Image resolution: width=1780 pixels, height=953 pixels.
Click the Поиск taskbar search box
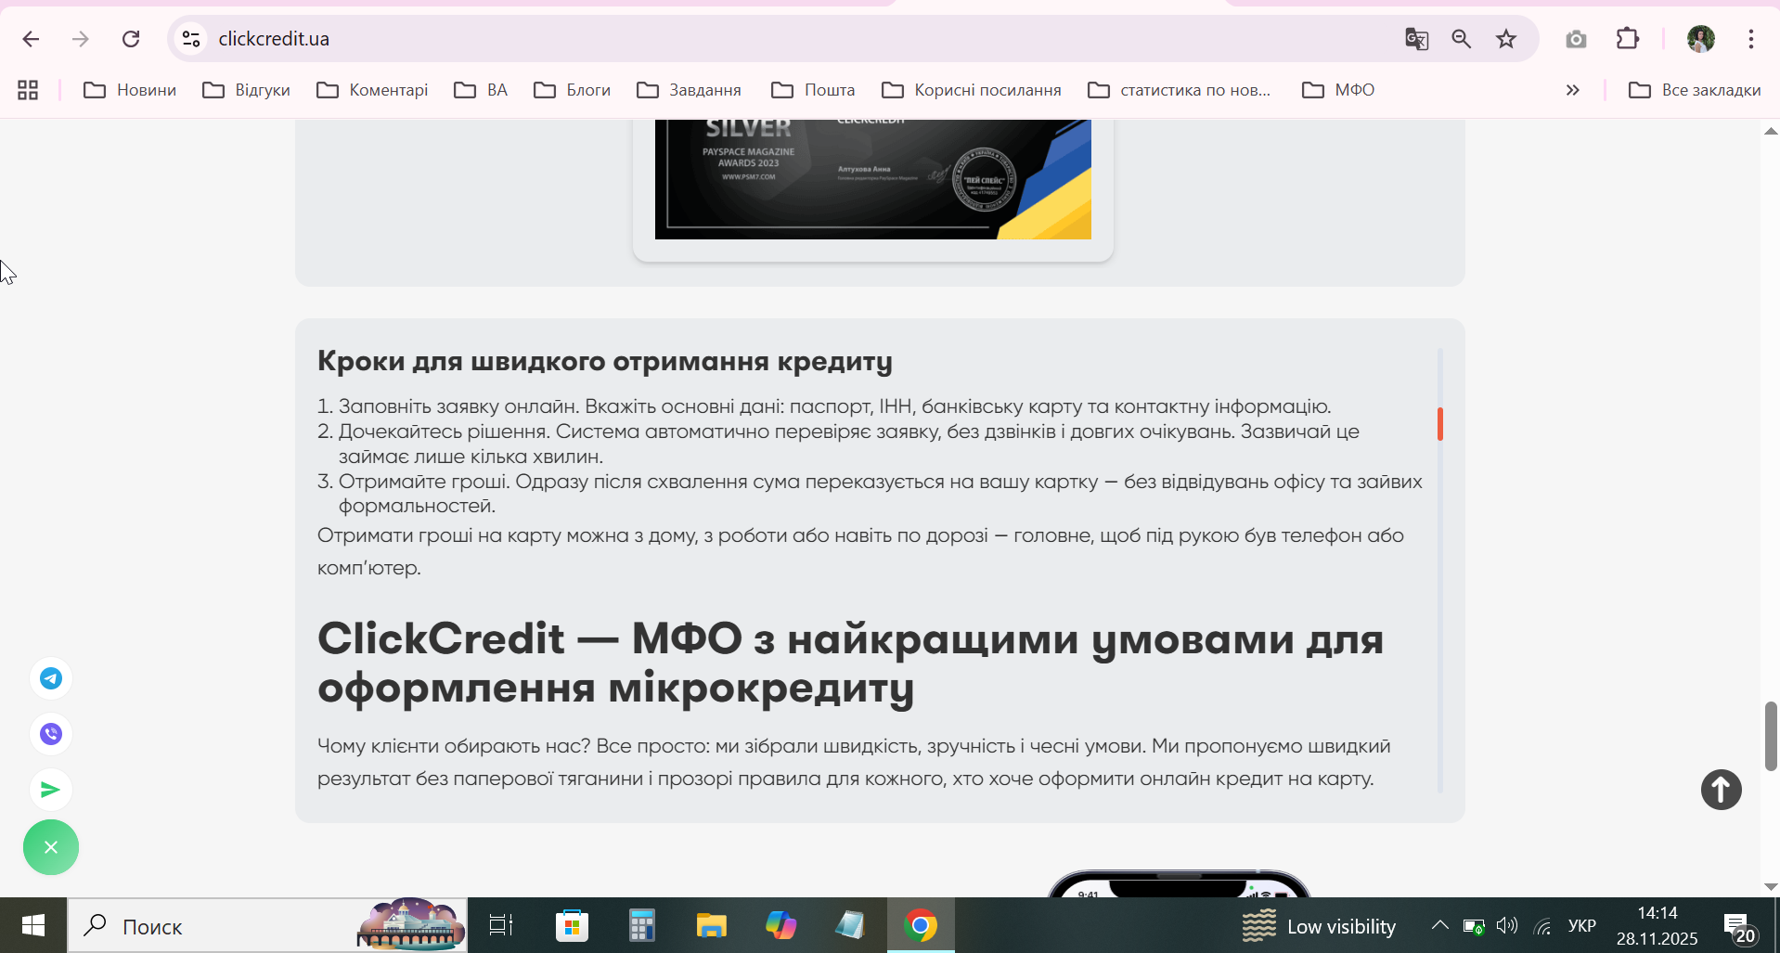coord(267,925)
